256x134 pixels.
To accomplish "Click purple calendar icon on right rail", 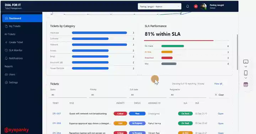I will [x=246, y=84].
